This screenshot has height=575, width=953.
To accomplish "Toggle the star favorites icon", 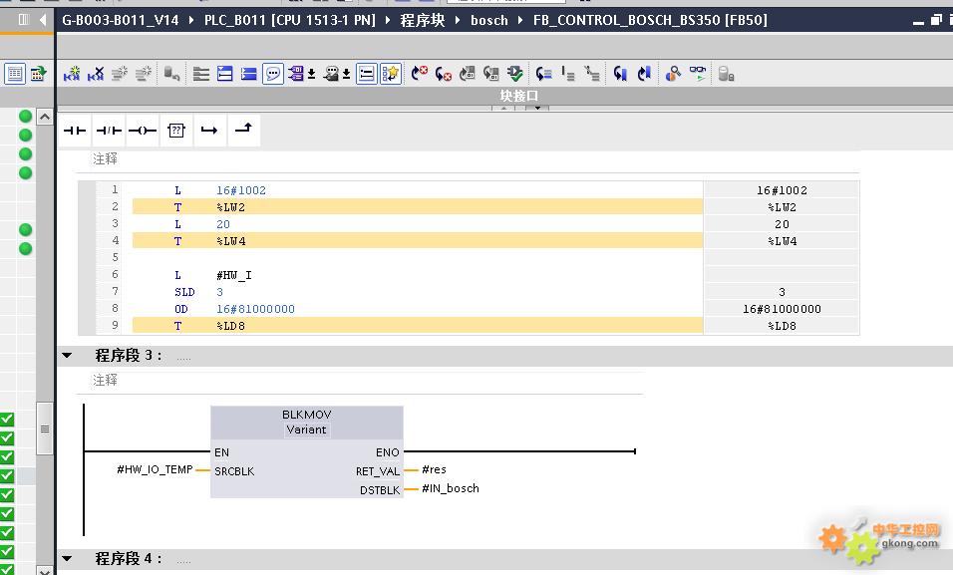I will tap(390, 74).
